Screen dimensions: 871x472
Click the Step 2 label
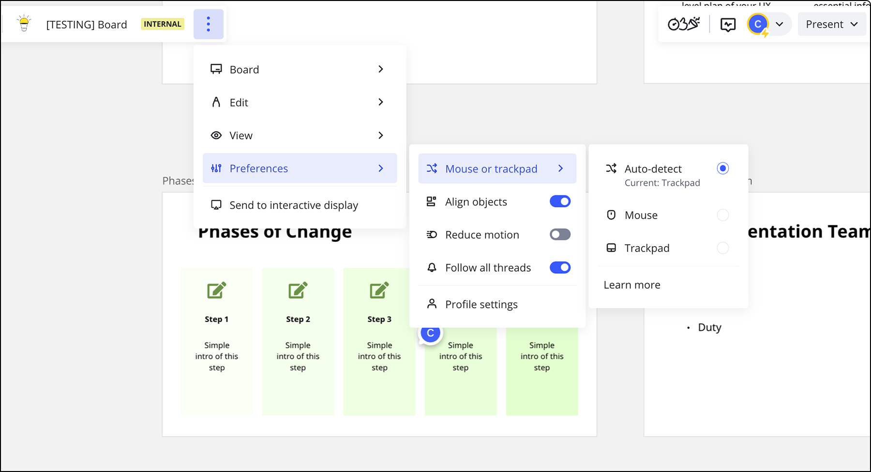[x=298, y=319]
